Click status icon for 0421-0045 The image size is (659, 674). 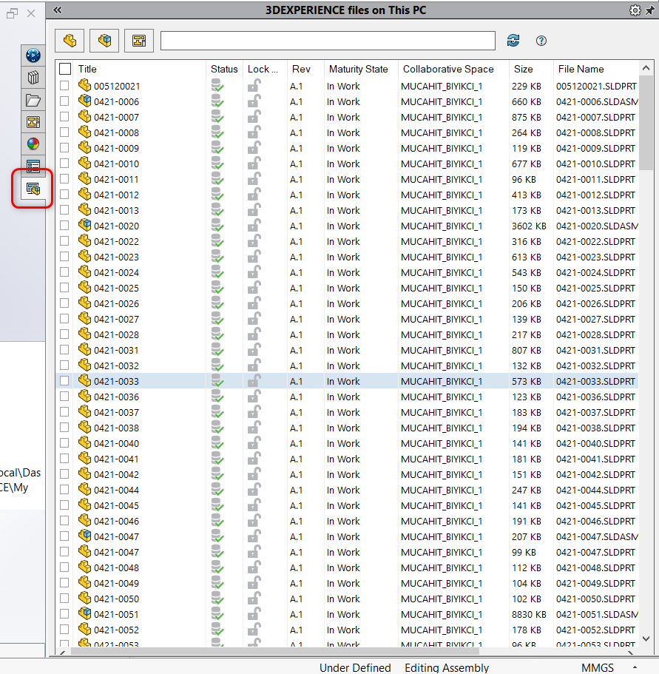[x=217, y=505]
